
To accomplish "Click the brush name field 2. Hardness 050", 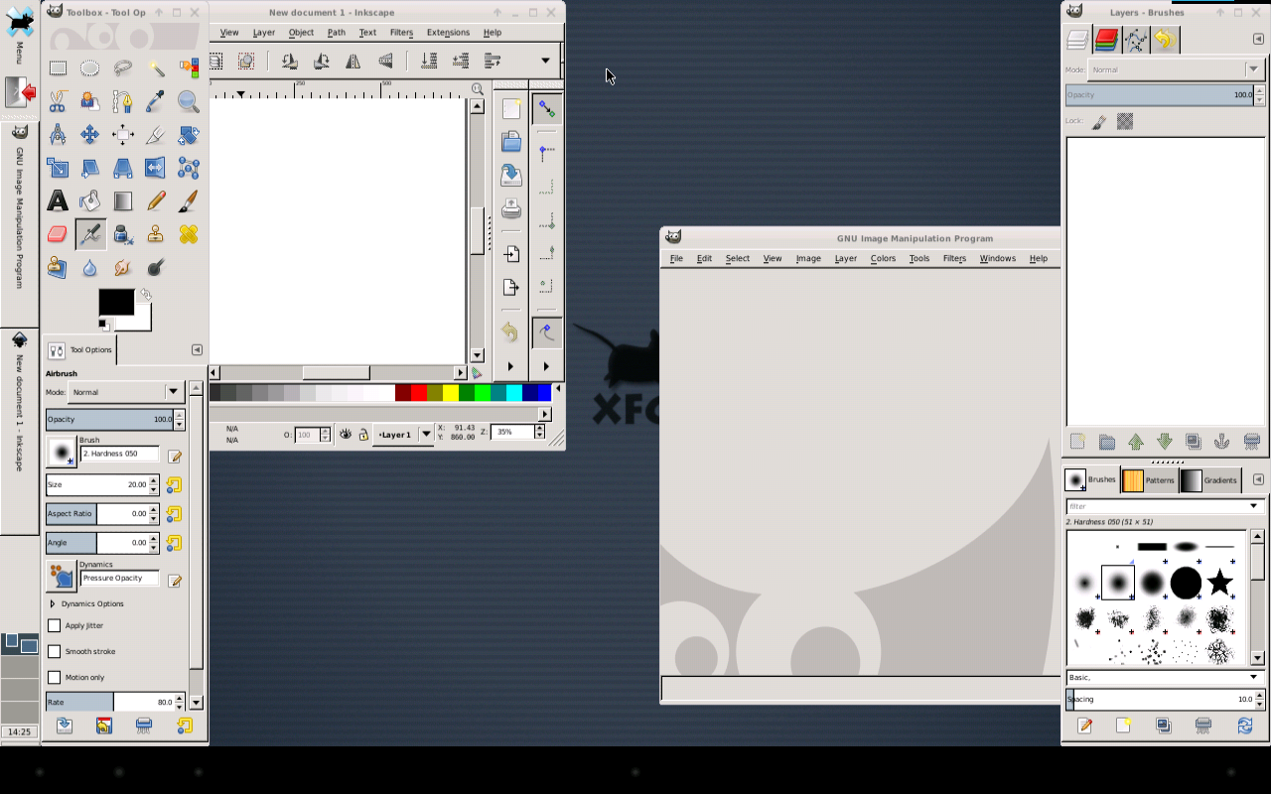I will [x=120, y=454].
